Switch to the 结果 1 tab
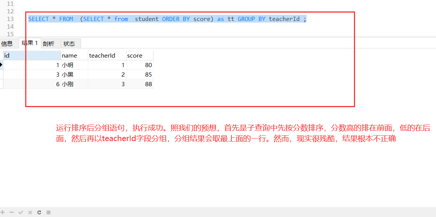Screen dimensions: 436x217 pos(30,43)
